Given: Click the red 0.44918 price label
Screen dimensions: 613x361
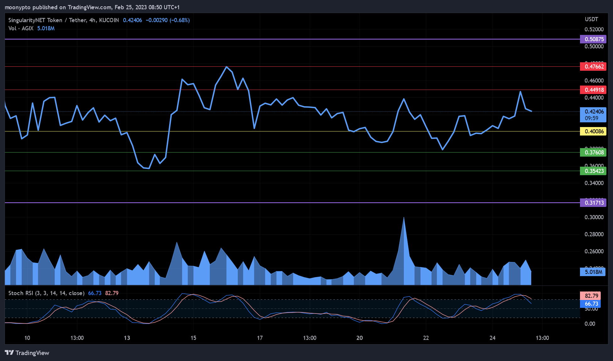Looking at the screenshot, I should pyautogui.click(x=593, y=90).
